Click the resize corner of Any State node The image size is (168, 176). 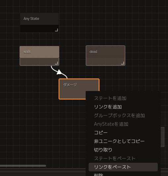pyautogui.click(x=57, y=30)
